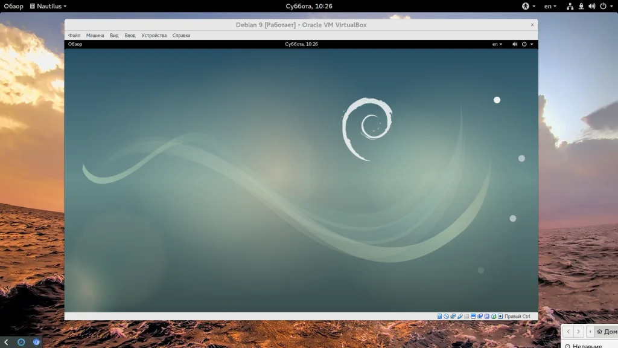The height and width of the screenshot is (348, 618).
Task: Click the guest volume speaker icon
Action: [515, 44]
